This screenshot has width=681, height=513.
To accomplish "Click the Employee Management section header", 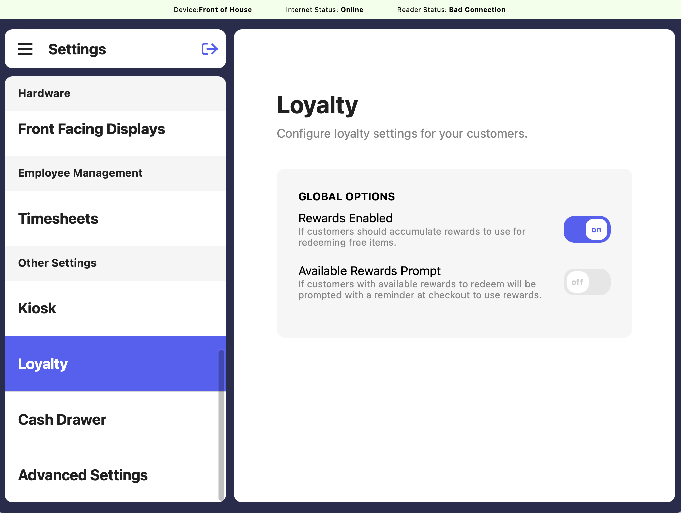I will pyautogui.click(x=80, y=173).
